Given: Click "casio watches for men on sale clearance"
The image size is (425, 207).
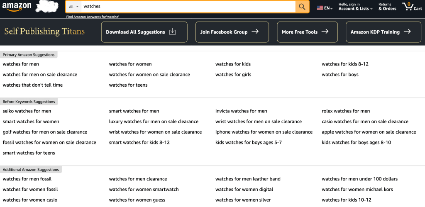Looking at the screenshot, I should pyautogui.click(x=365, y=122).
